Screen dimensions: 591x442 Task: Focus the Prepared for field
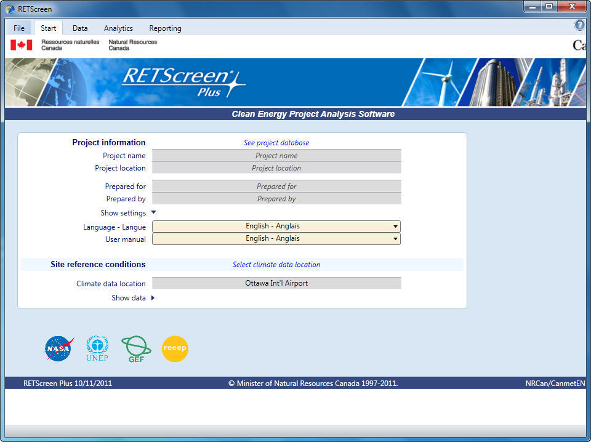tap(276, 187)
